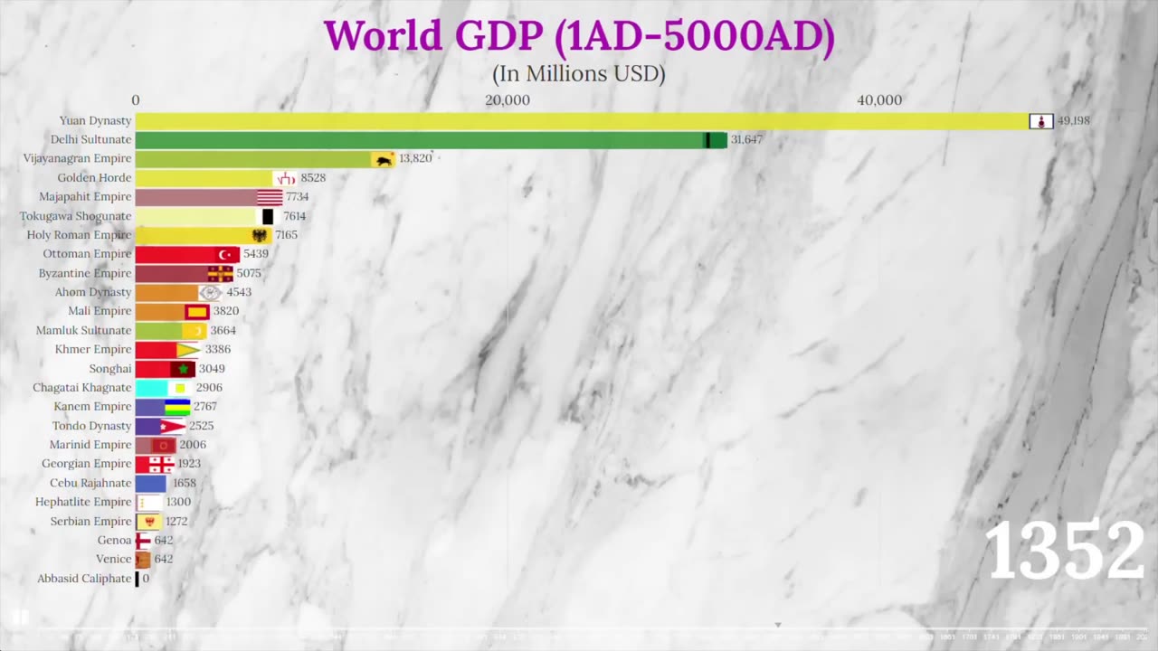Image resolution: width=1158 pixels, height=651 pixels.
Task: Click the Vijayanagran value 13,820
Action: pos(415,159)
